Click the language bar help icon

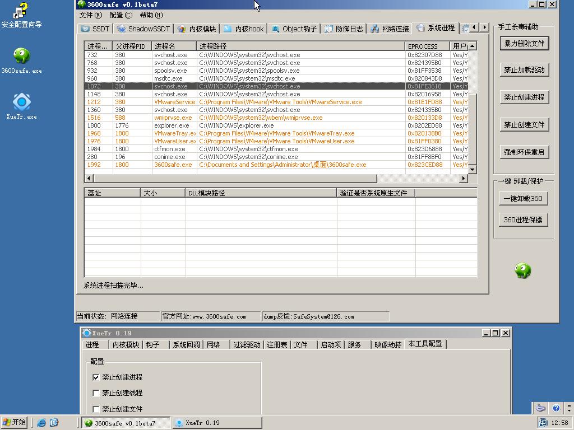point(556,408)
